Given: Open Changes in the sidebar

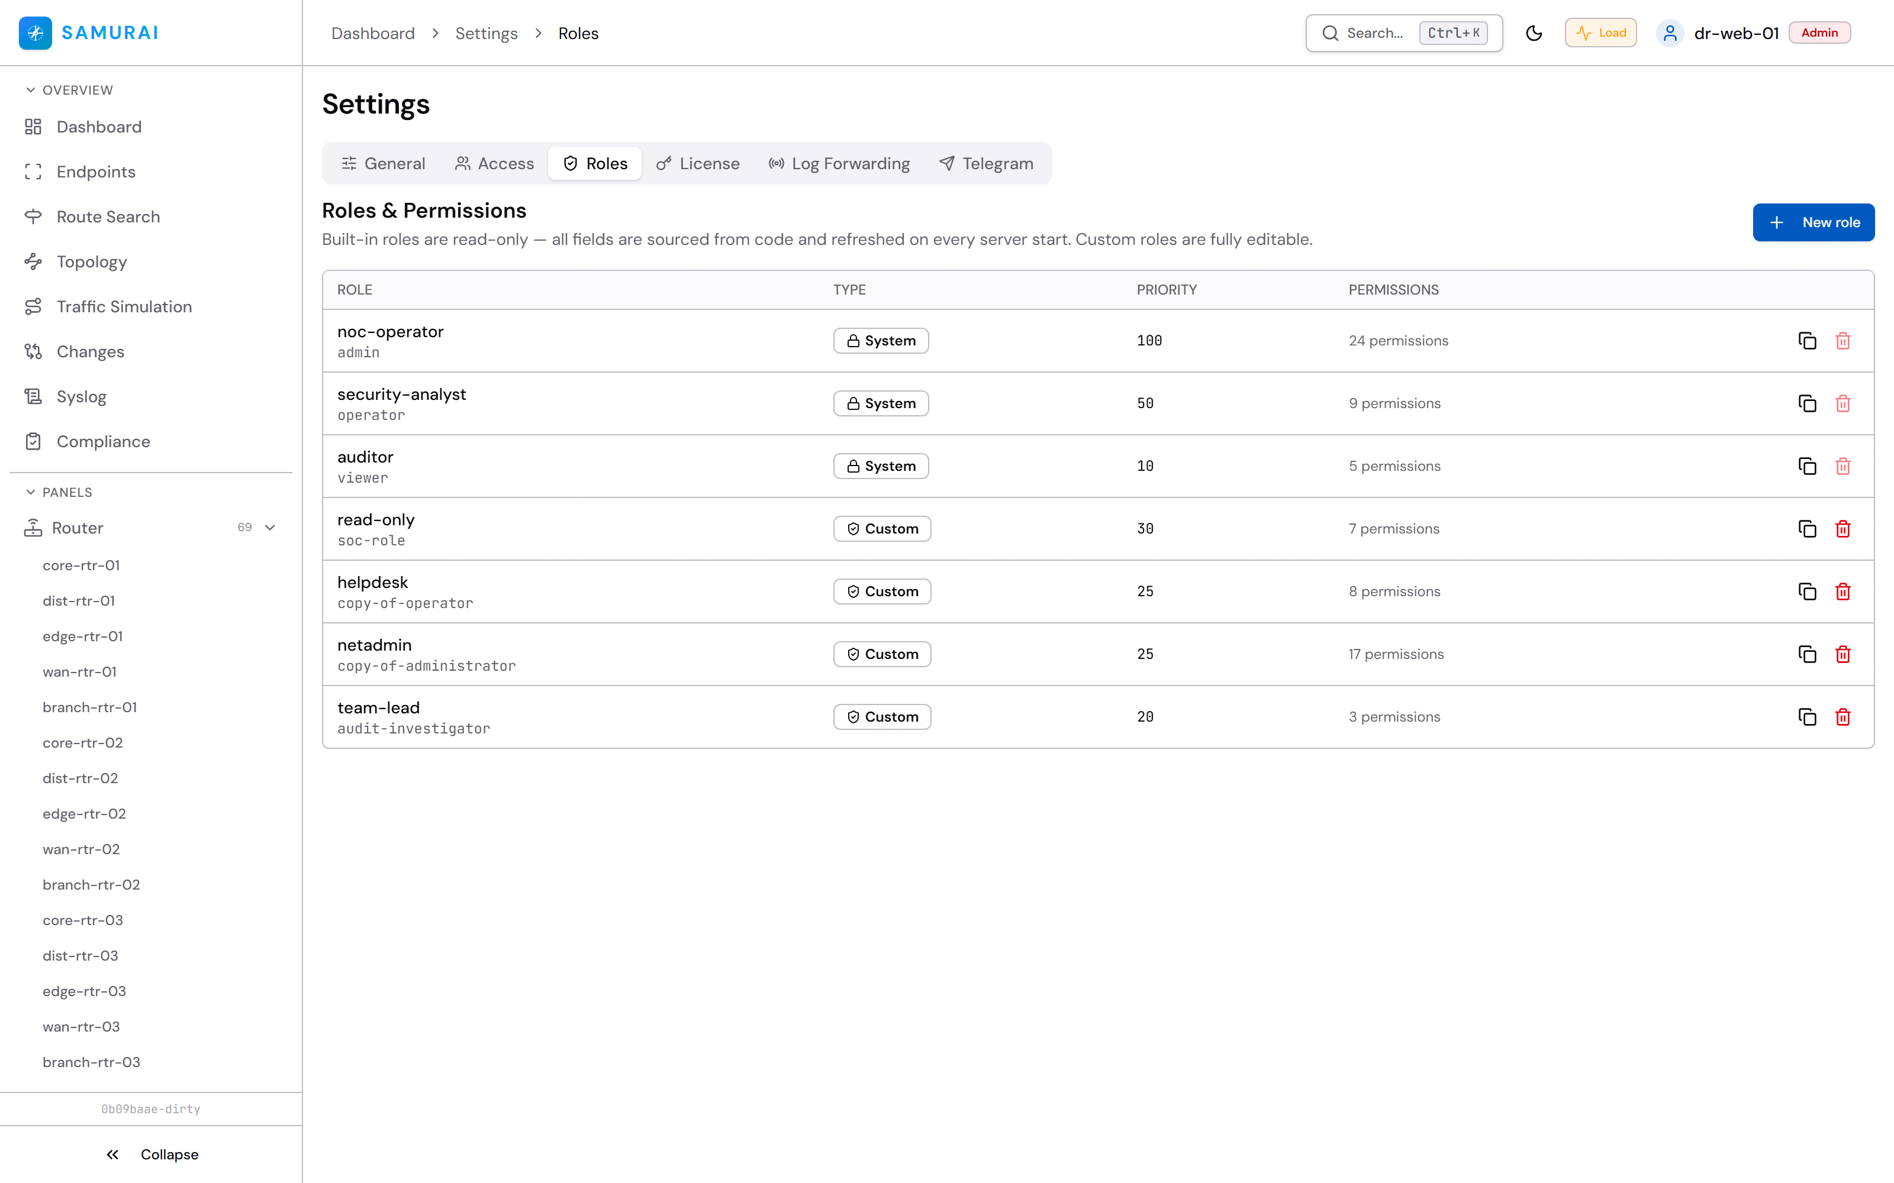Looking at the screenshot, I should (90, 351).
